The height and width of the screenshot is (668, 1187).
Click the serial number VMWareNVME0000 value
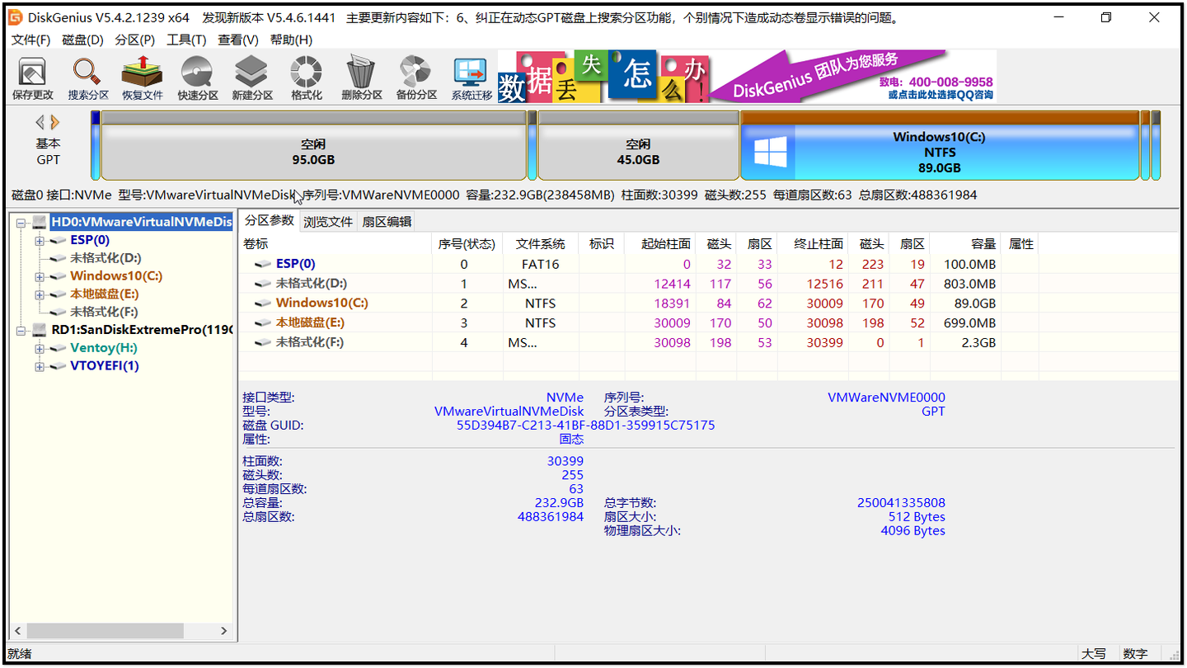point(886,398)
